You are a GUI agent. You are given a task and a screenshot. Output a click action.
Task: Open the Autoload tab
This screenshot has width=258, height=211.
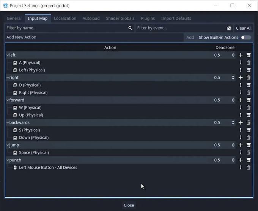click(91, 18)
